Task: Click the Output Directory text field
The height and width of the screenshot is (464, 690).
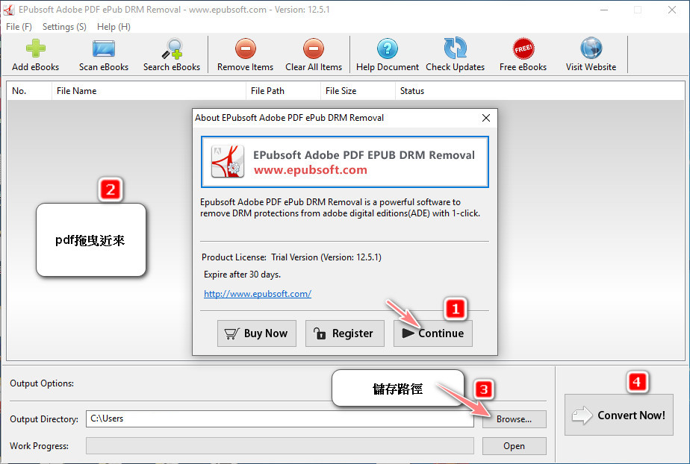Action: 279,419
